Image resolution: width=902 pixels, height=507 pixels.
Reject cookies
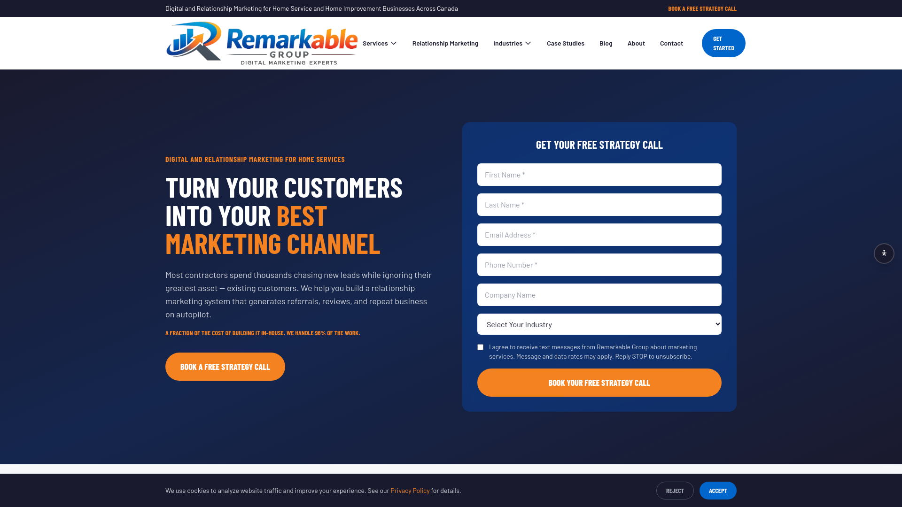675,491
